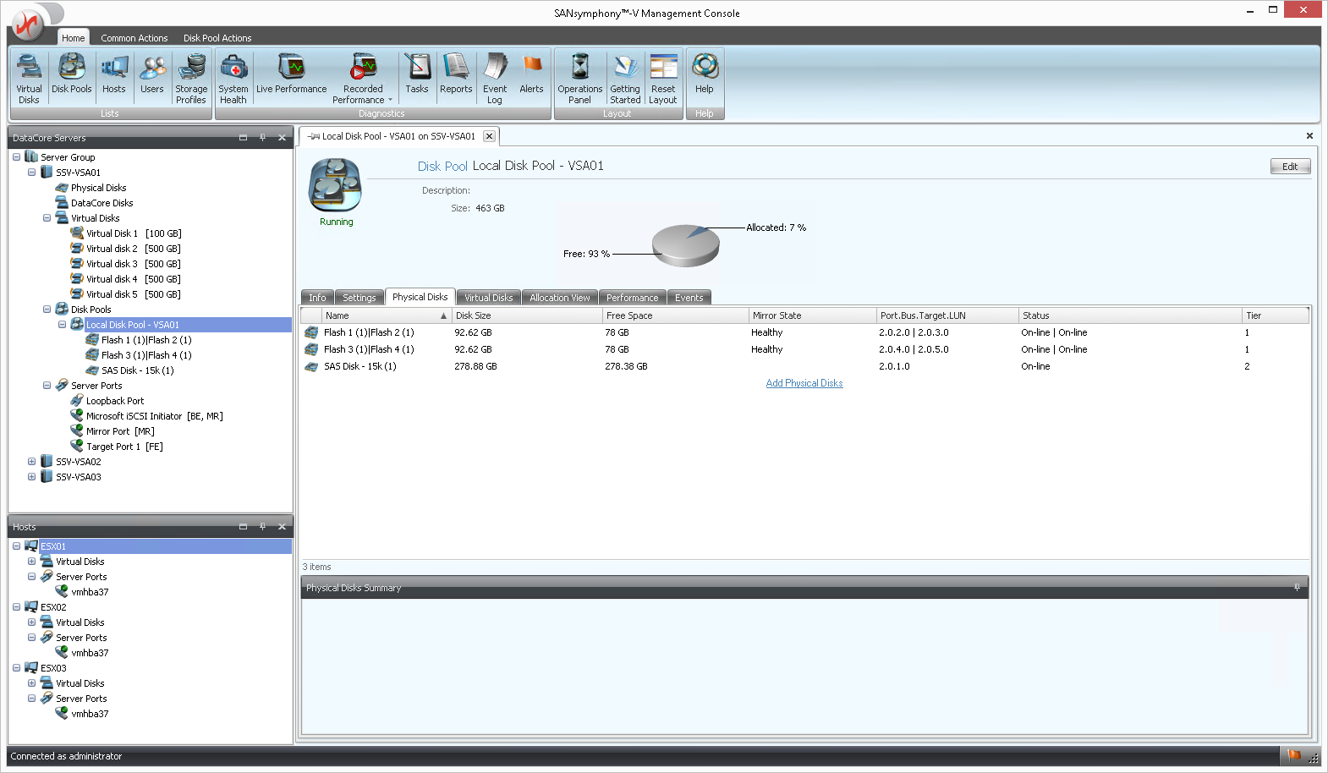The image size is (1328, 773).
Task: Open the Disk Pool Actions ribbon tab
Action: point(217,38)
